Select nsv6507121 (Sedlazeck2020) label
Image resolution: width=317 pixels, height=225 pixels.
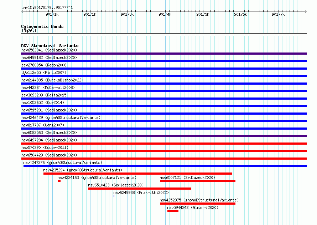(x=187, y=177)
